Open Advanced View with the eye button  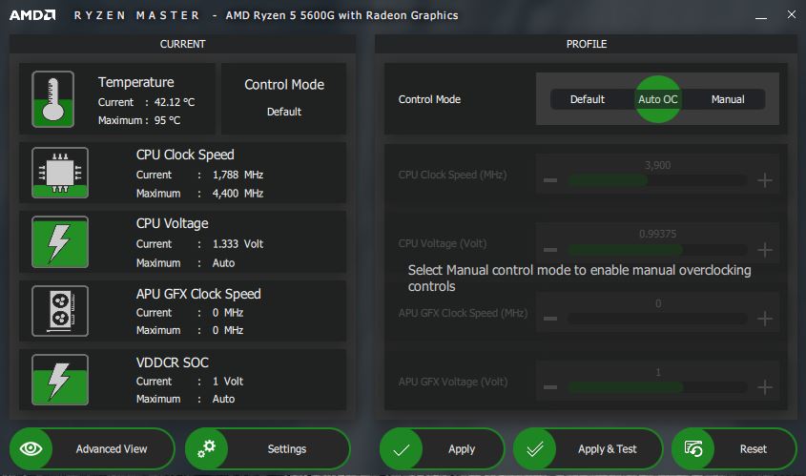[x=93, y=448]
